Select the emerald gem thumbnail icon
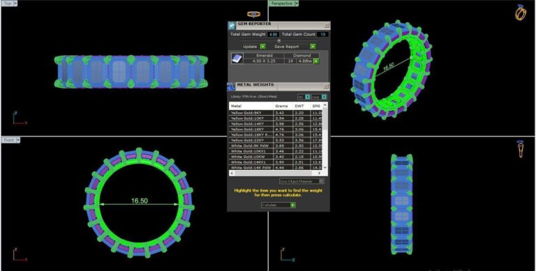 coord(237,59)
